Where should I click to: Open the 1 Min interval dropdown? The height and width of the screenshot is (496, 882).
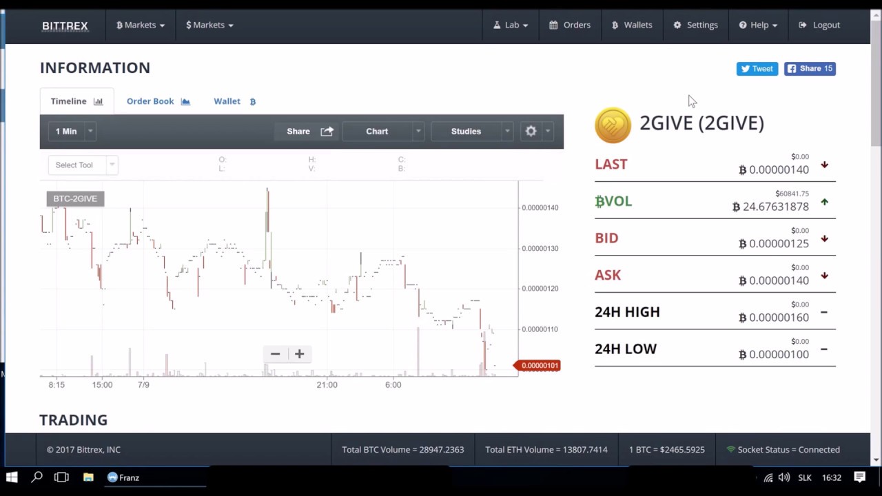72,131
